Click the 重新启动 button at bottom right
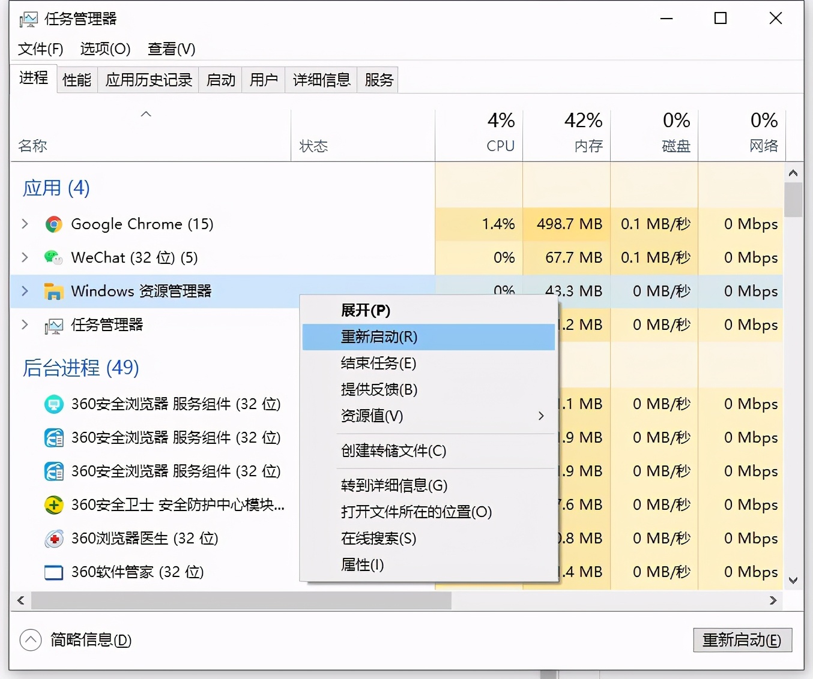Screen dimensions: 813x679 [742, 640]
